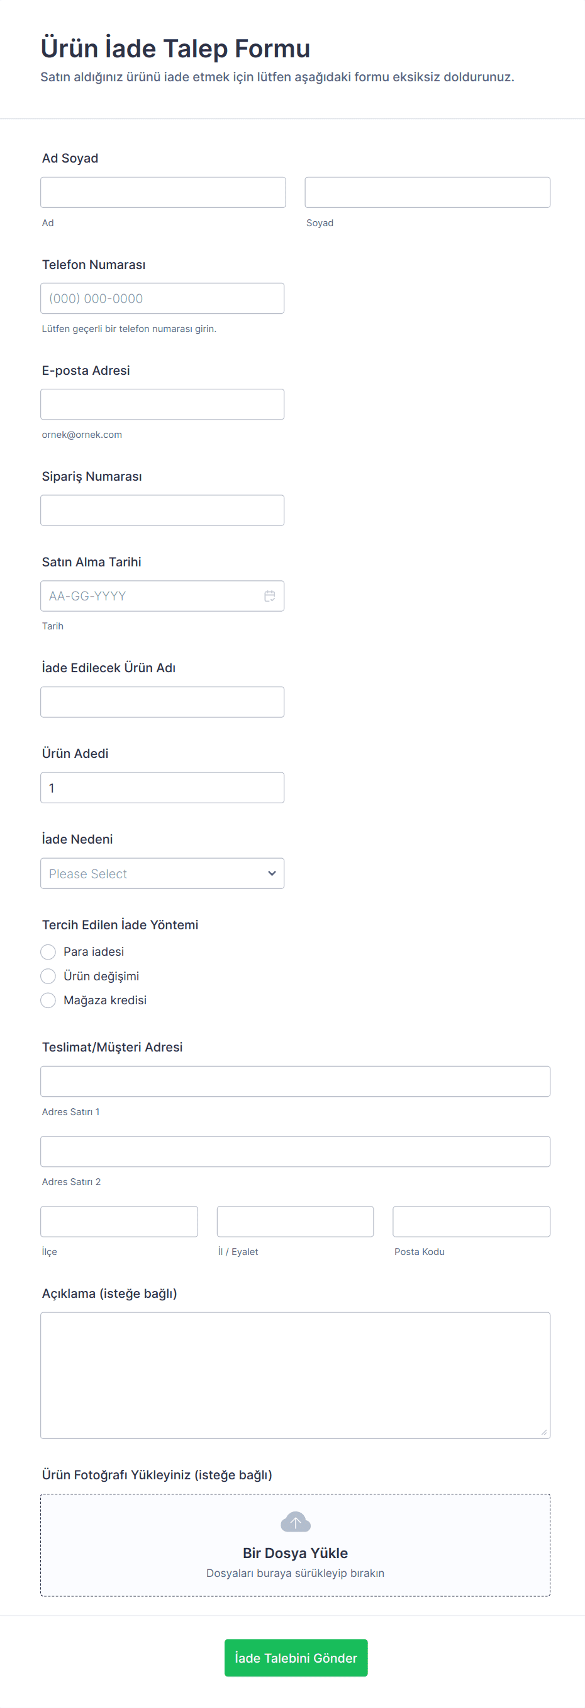Focus the Posta Kodu input
Screen dimensions: 585x1708
(x=471, y=1222)
